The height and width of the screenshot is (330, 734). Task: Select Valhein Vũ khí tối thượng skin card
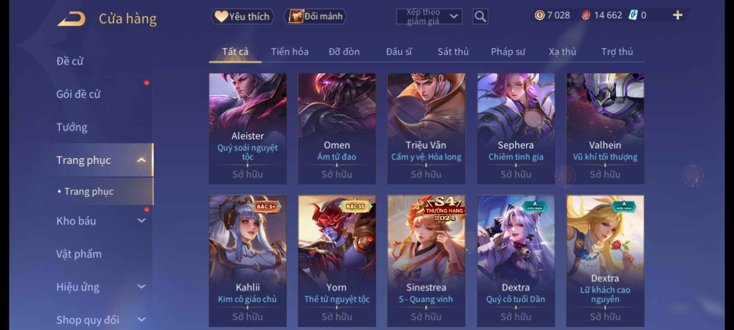click(x=605, y=128)
